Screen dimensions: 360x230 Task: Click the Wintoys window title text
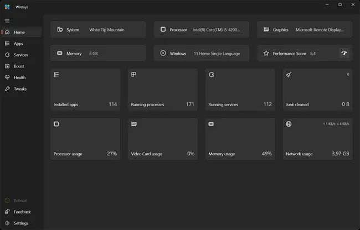[x=22, y=7]
